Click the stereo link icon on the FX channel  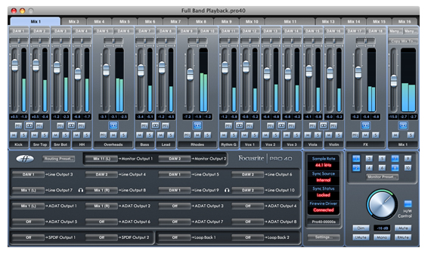[365, 126]
